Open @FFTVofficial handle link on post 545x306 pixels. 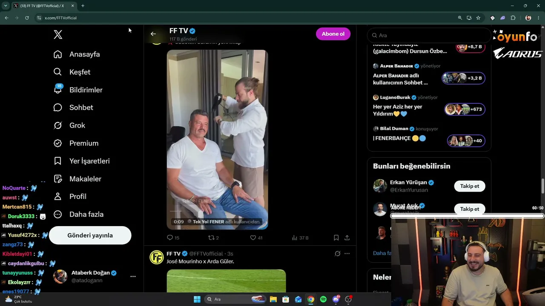coord(206,254)
